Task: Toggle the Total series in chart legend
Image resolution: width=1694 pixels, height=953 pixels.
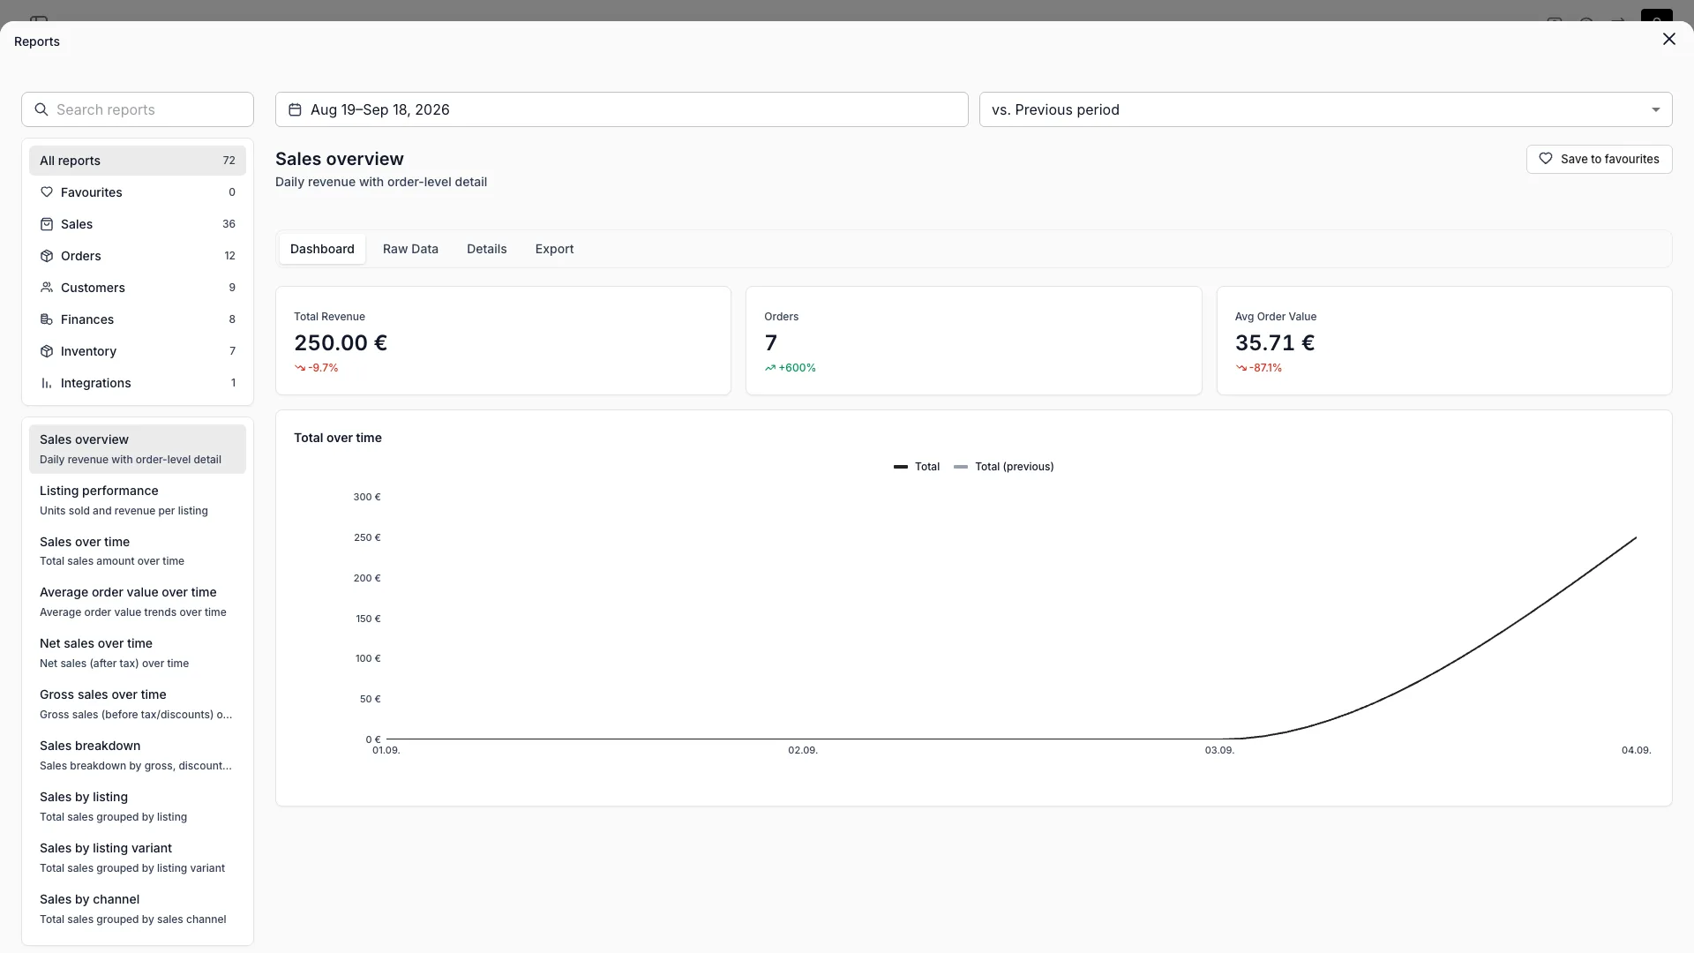Action: tap(917, 467)
